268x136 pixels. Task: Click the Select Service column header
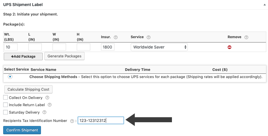point(16,69)
